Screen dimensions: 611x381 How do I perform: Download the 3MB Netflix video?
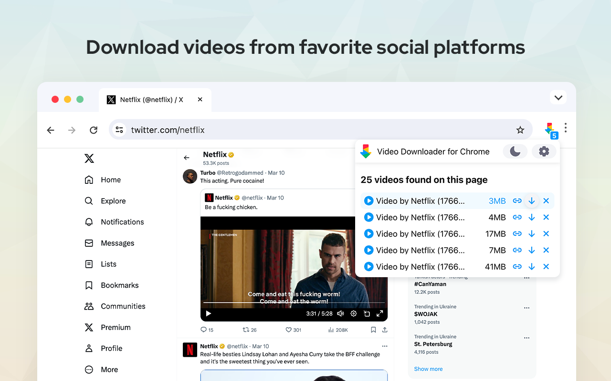(x=531, y=201)
